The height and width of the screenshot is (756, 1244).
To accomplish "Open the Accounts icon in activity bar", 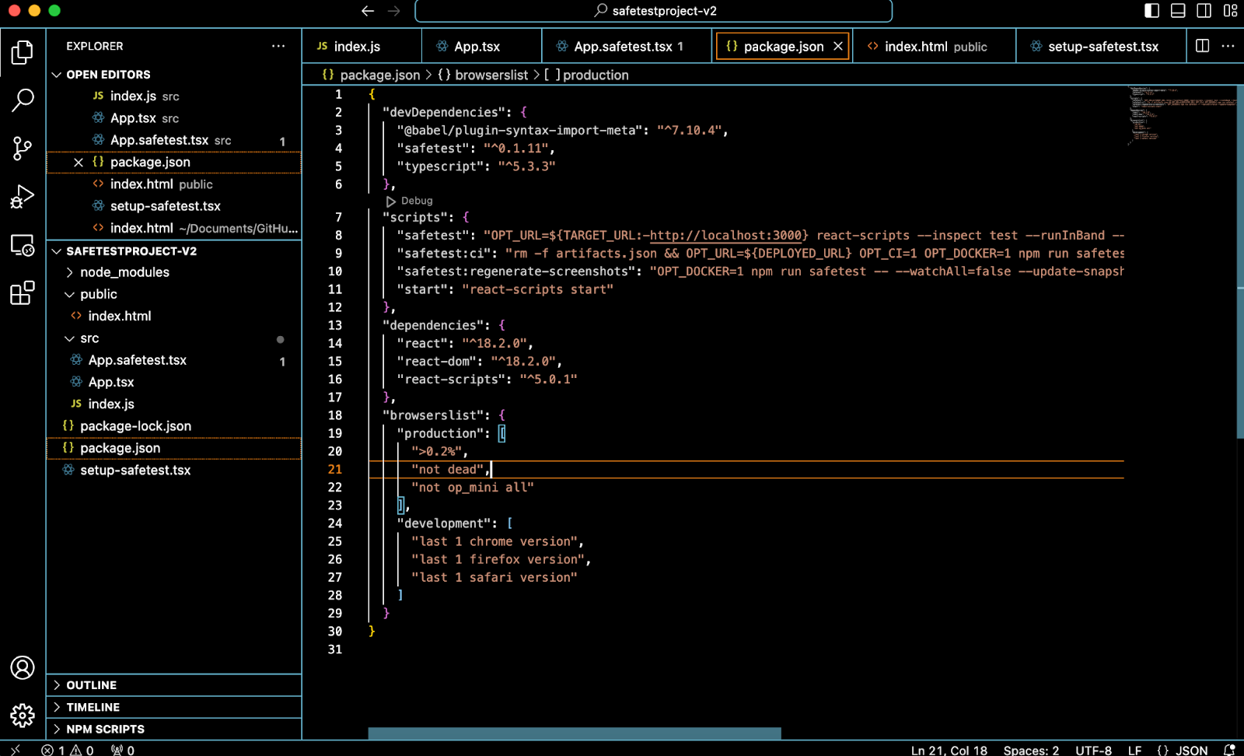I will click(22, 667).
